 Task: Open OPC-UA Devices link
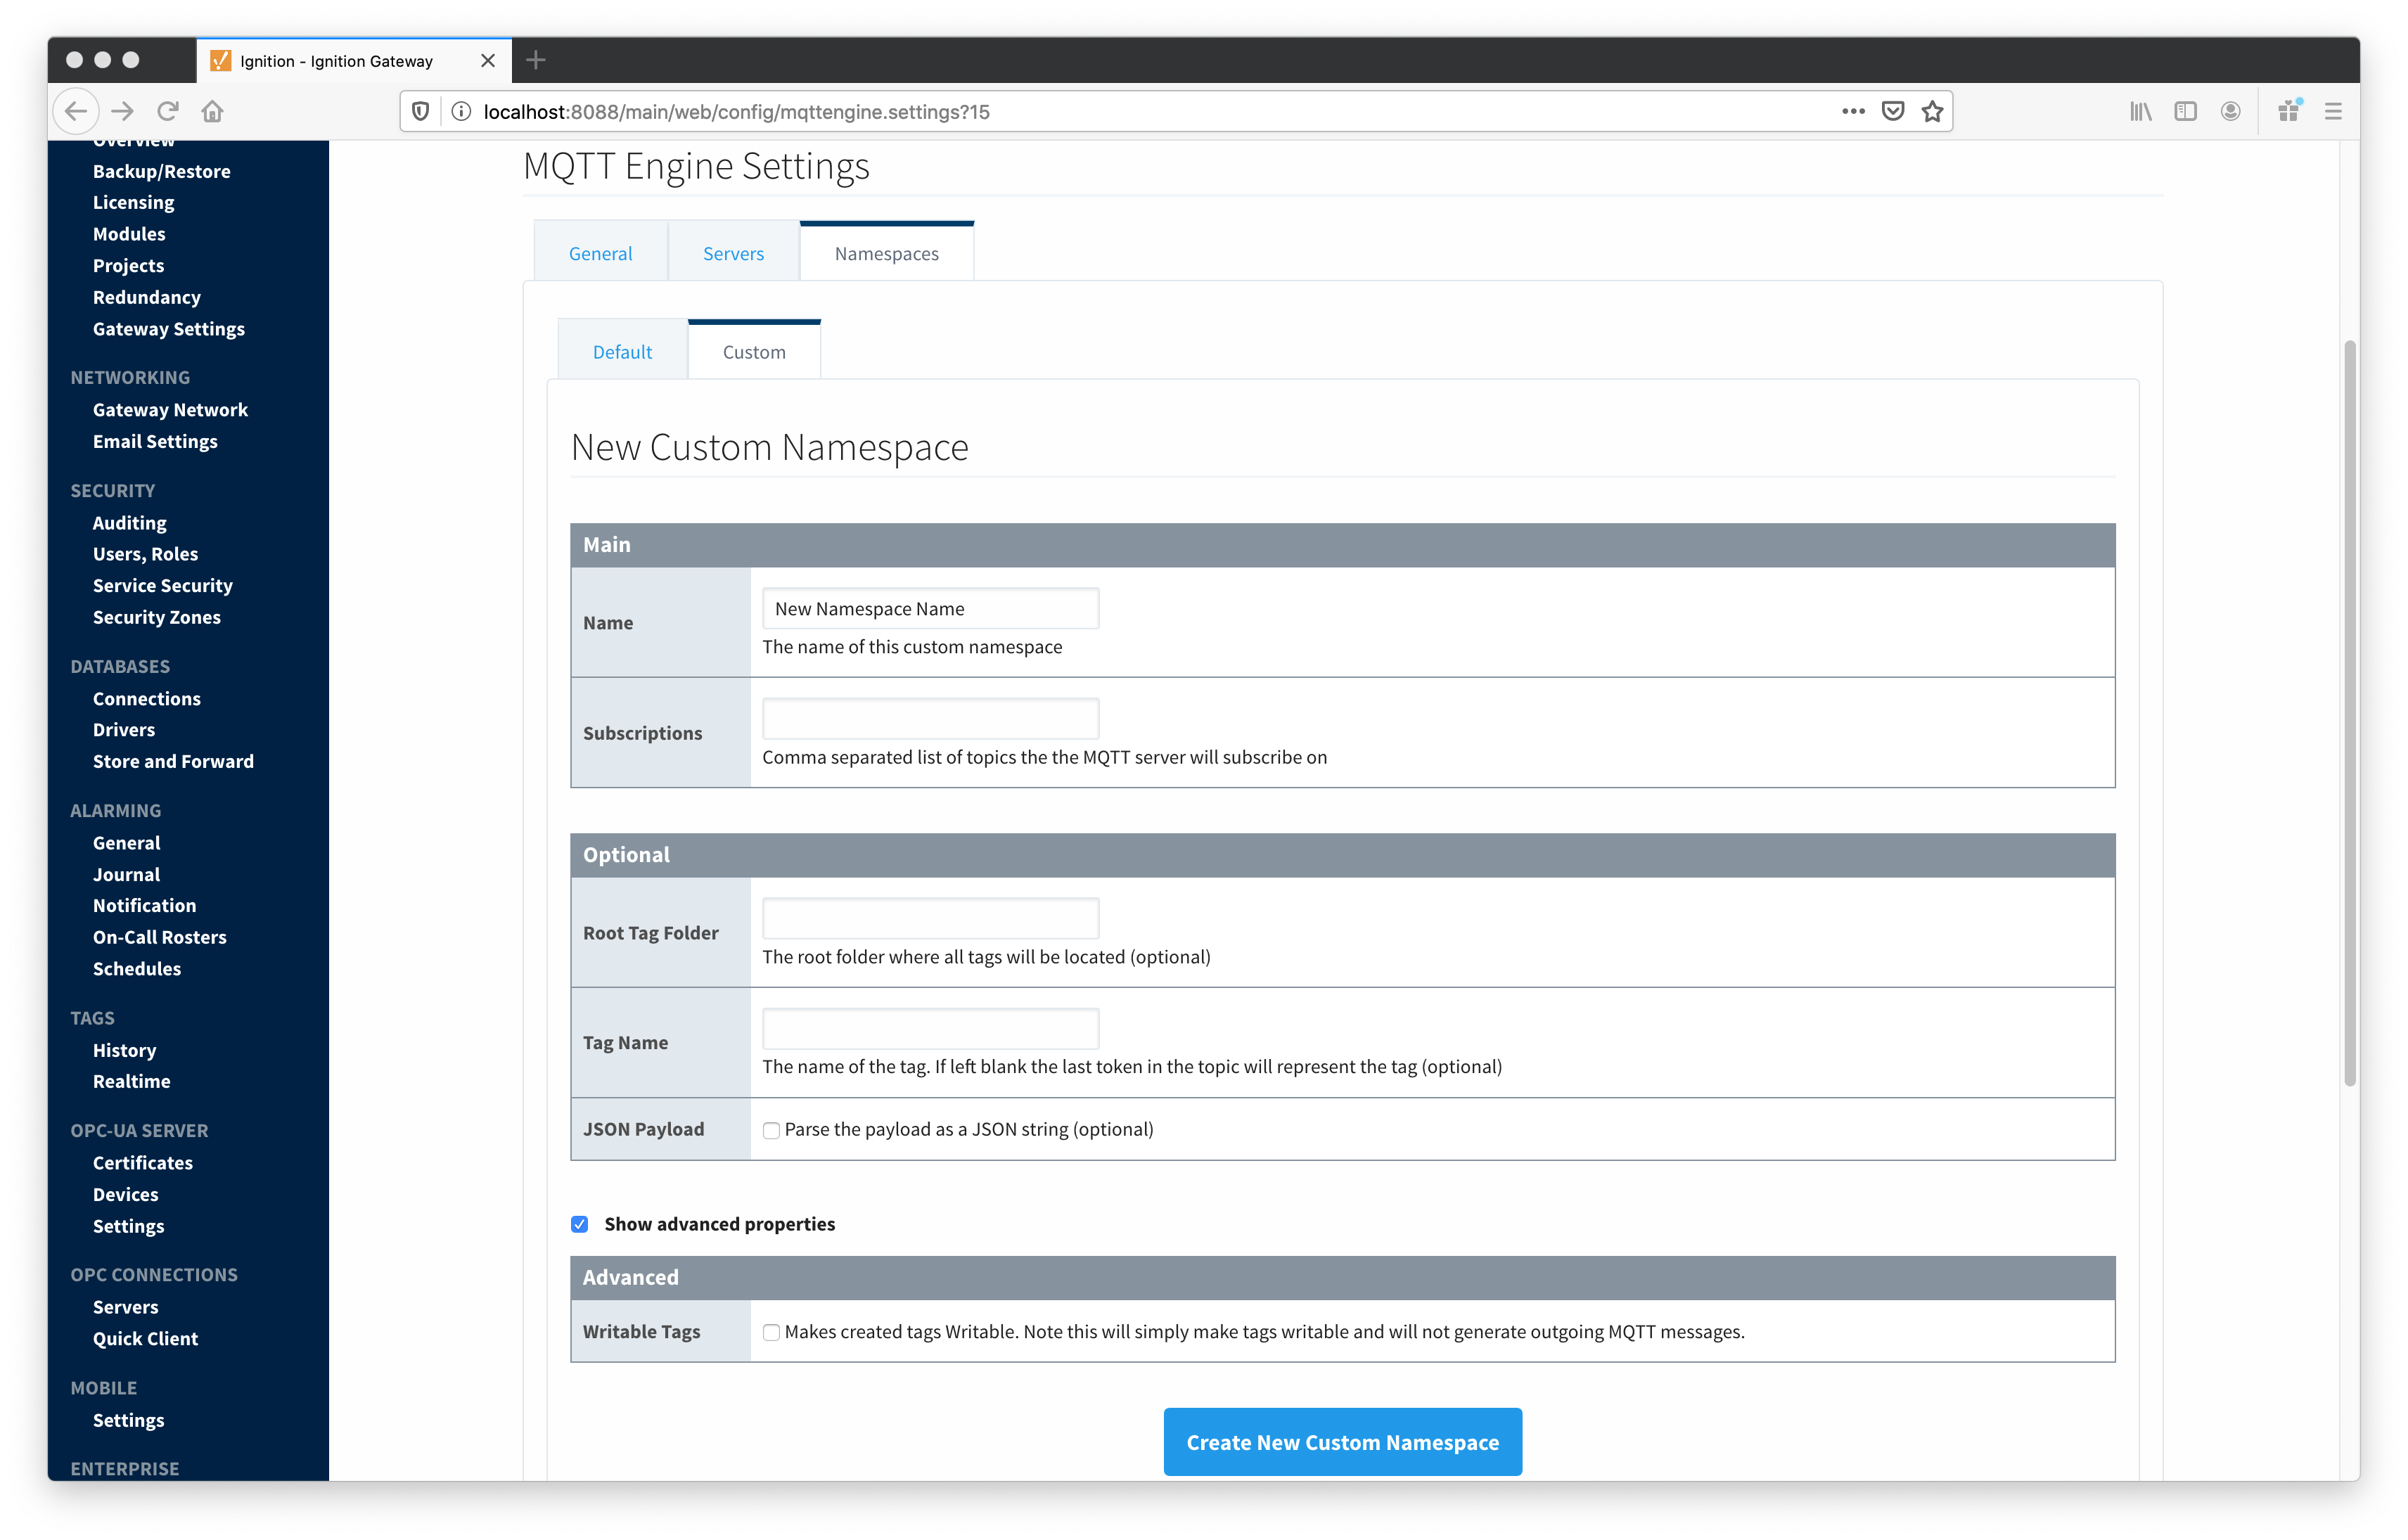[x=125, y=1194]
